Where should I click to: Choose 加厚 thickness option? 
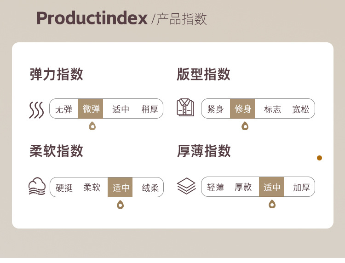pos(301,187)
